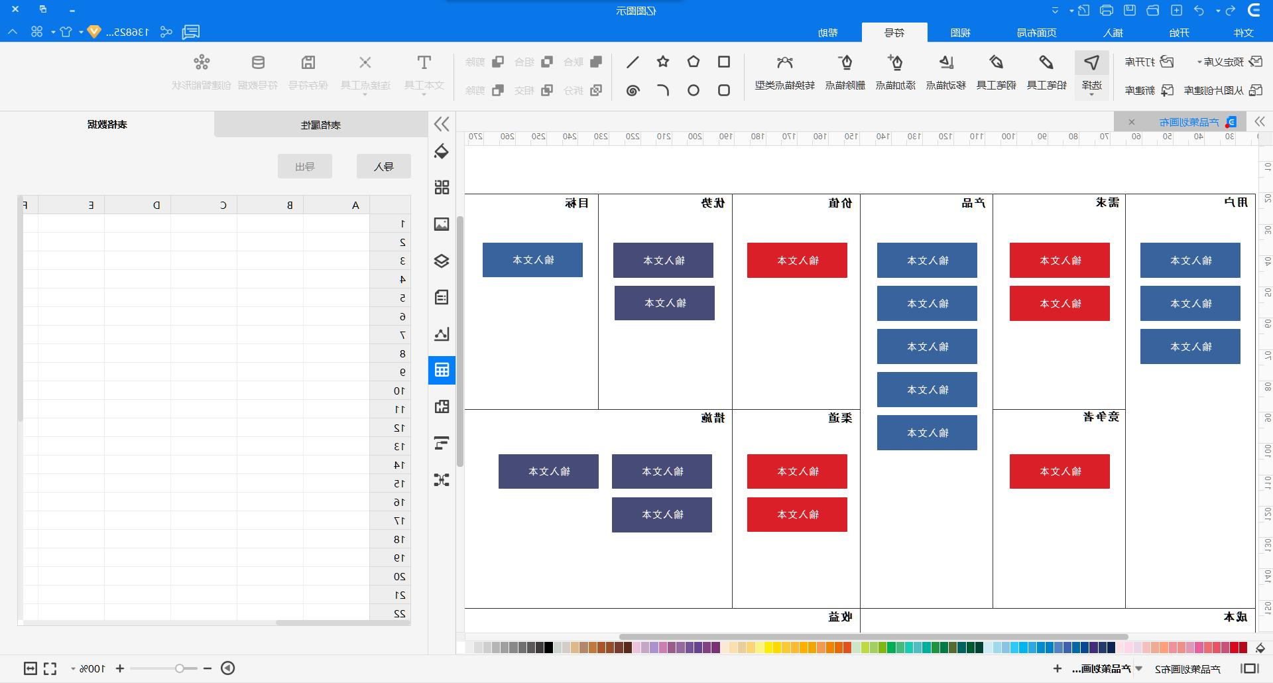
Task: Open the layers side panel icon
Action: 442,261
